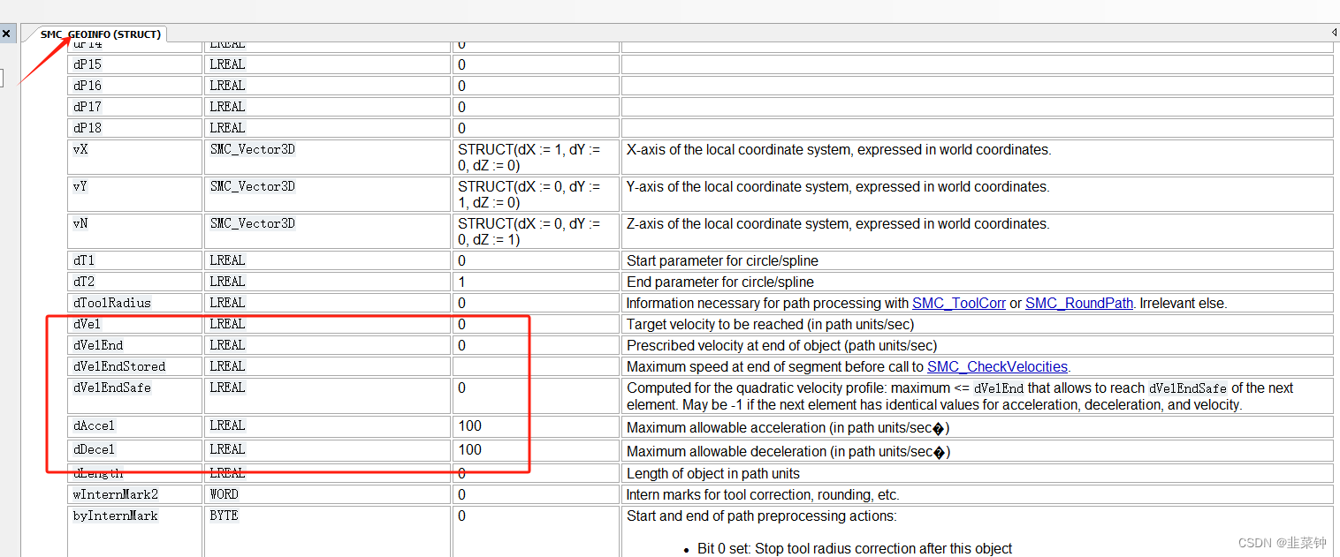
Task: Follow the SMC_CheckVelocities link
Action: pyautogui.click(x=997, y=366)
